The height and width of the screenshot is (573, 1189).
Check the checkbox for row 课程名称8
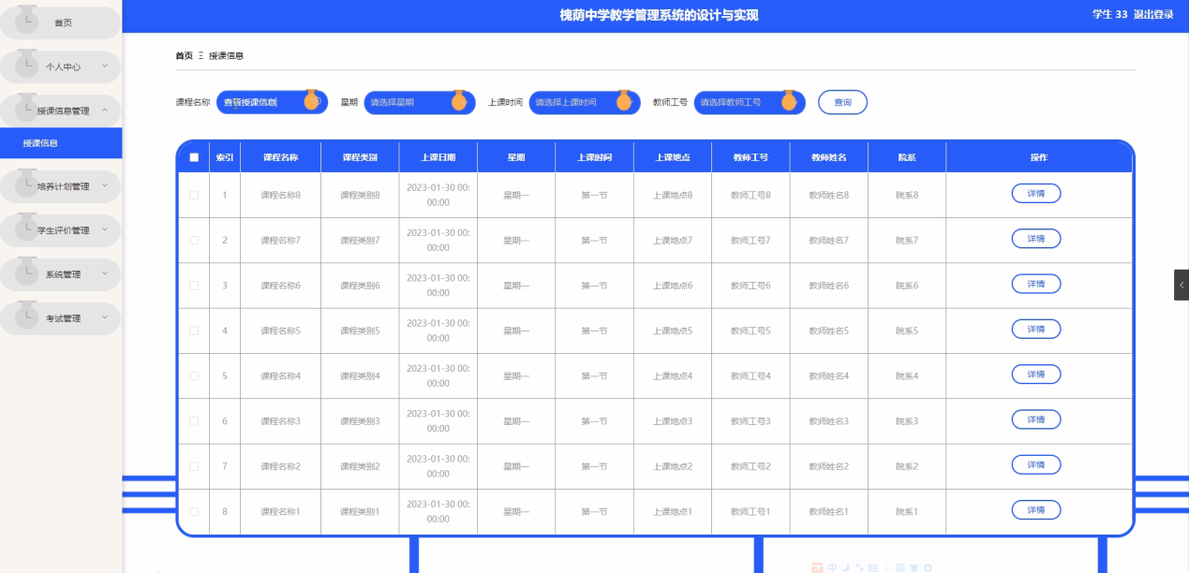pyautogui.click(x=194, y=195)
